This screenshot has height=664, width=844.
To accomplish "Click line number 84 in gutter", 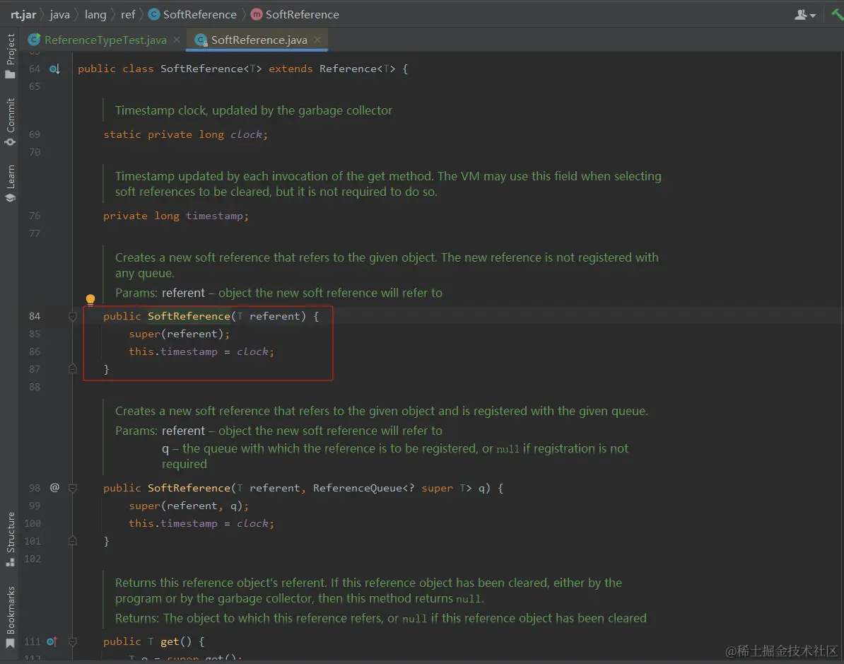I will coord(35,316).
